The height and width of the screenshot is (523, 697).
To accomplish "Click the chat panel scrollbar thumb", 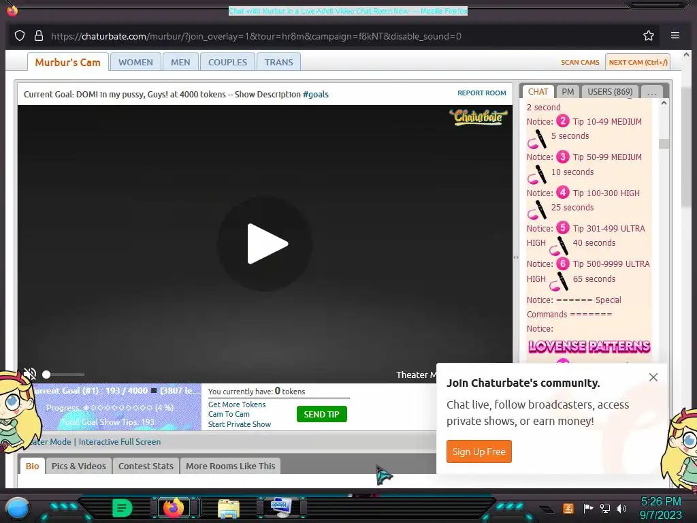I will pyautogui.click(x=664, y=144).
